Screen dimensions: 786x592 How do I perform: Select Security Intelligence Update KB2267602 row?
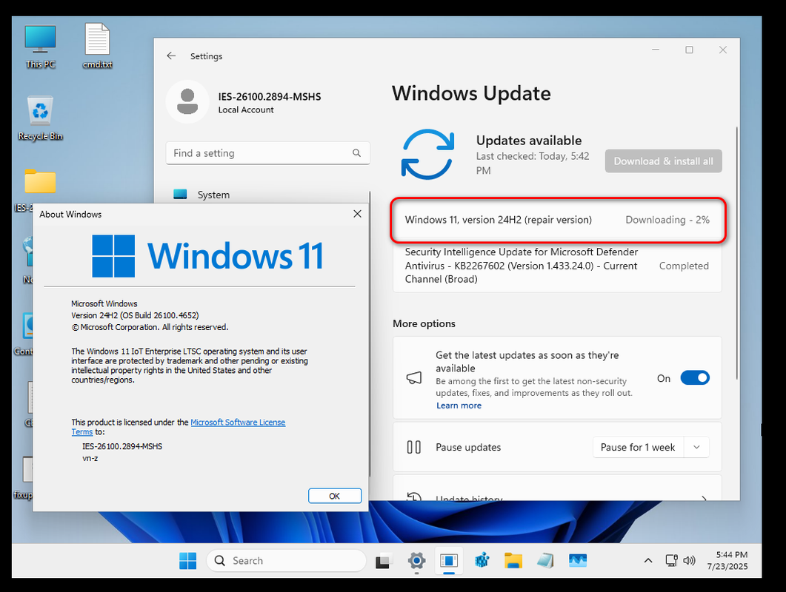(x=557, y=266)
